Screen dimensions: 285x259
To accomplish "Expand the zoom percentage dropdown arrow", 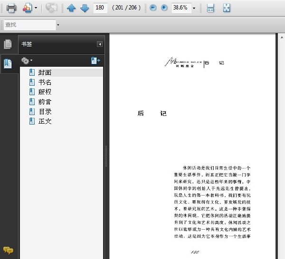I will coord(194,8).
